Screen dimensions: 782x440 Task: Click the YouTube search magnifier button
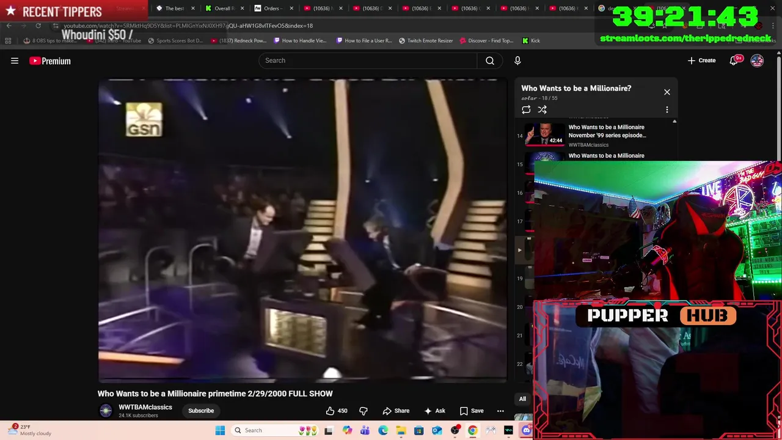click(x=490, y=61)
